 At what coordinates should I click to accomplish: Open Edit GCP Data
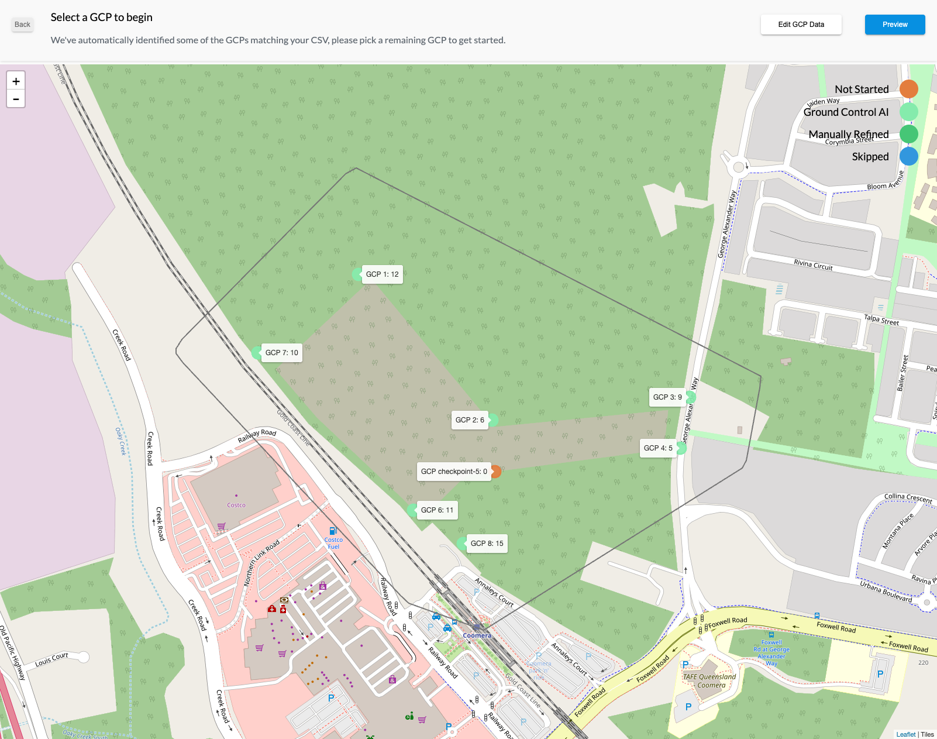coord(801,25)
